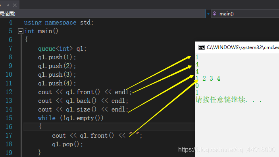Click line number 4 in the gutter
Screen dimensions: 279x157
click(x=10, y=23)
